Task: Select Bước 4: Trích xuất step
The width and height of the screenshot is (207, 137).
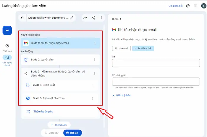Action: point(60,85)
